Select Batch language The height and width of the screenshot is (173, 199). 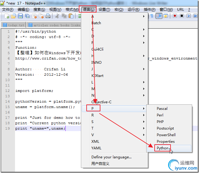pyautogui.click(x=114, y=23)
